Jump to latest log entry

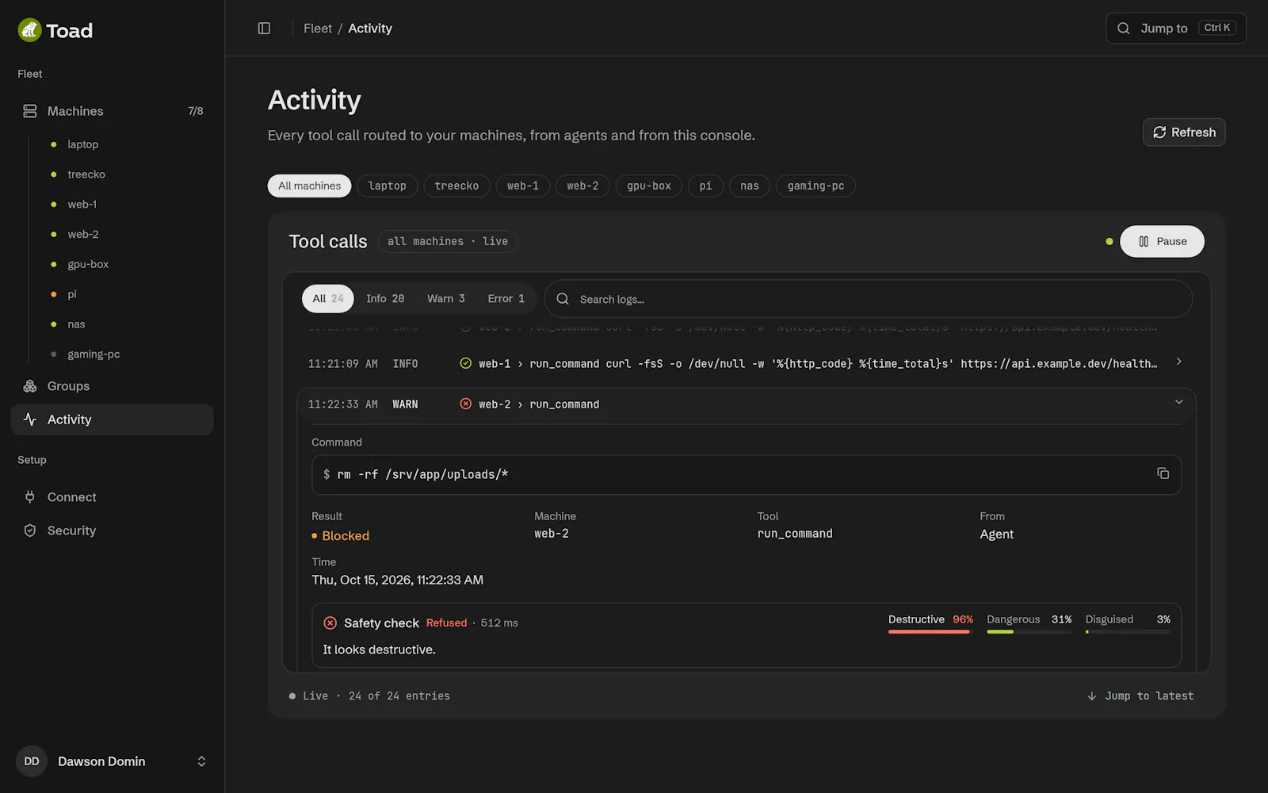[1140, 695]
